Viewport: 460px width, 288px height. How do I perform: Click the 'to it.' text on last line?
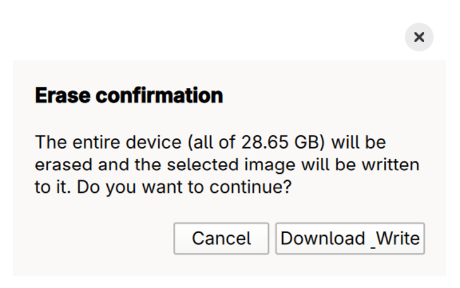tap(53, 187)
